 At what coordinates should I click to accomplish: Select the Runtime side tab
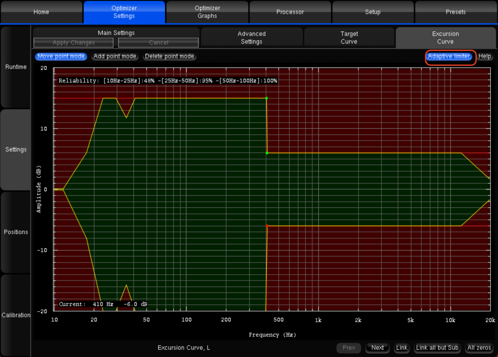point(16,67)
